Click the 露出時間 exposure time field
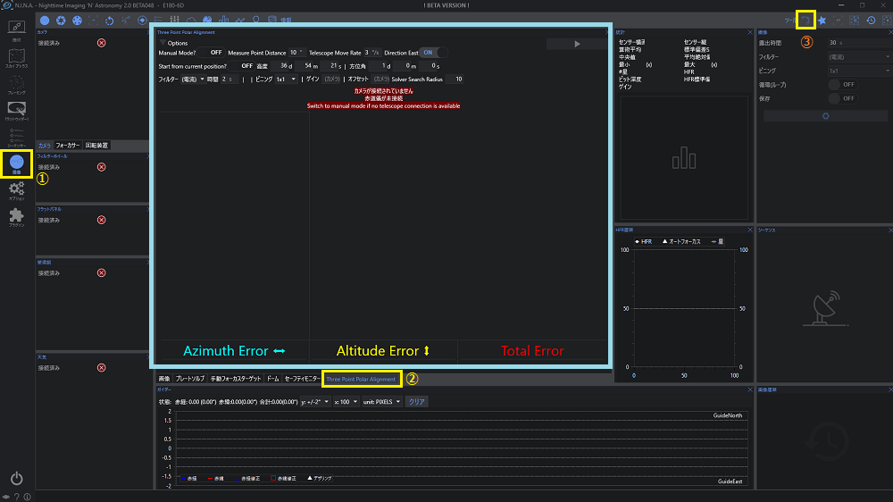The height and width of the screenshot is (502, 893). tap(859, 43)
